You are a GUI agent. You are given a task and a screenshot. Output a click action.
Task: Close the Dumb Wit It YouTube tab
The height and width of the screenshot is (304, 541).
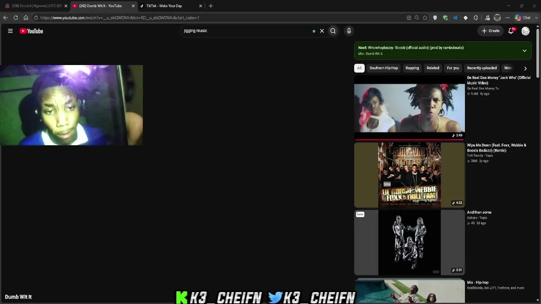pyautogui.click(x=133, y=6)
